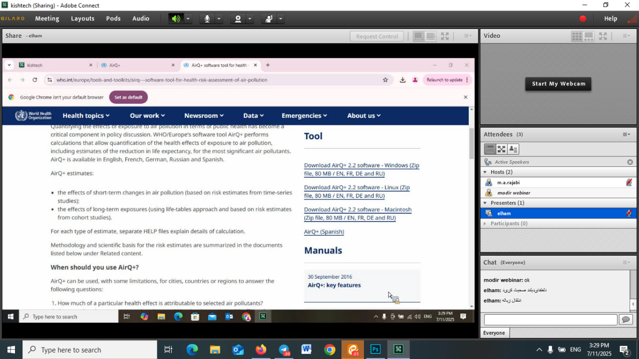Image resolution: width=639 pixels, height=359 pixels.
Task: Open File Explorer from the bottom taskbar
Action: [215, 350]
